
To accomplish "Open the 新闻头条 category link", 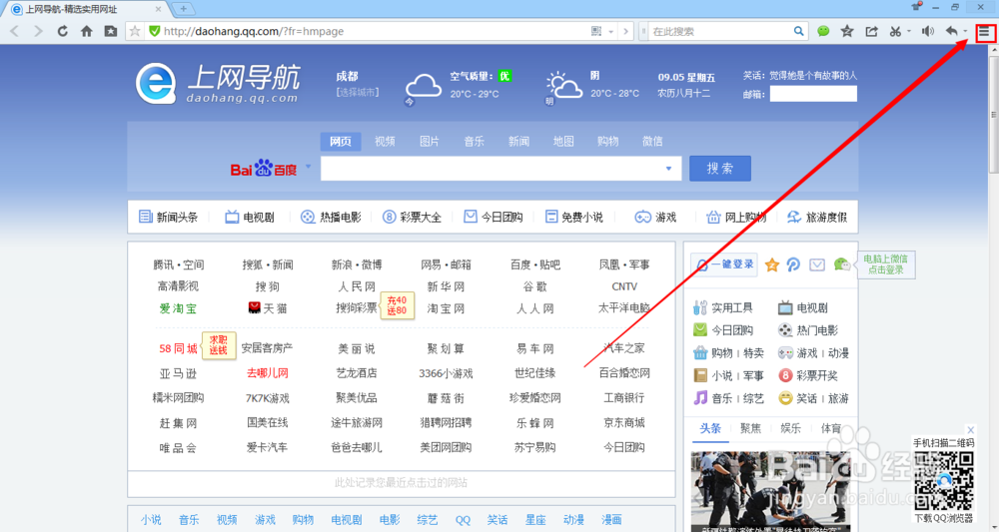I will pyautogui.click(x=168, y=217).
